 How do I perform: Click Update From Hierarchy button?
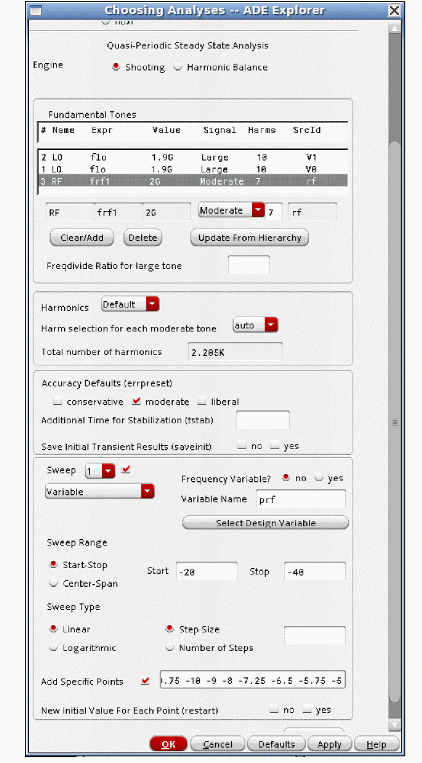click(249, 238)
